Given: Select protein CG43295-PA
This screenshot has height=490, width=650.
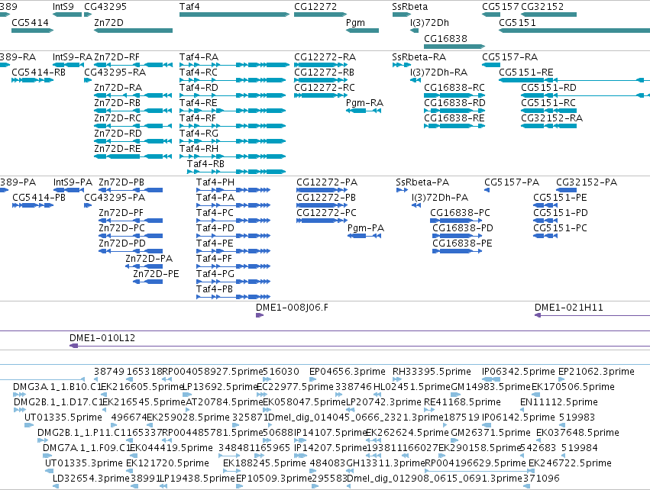Looking at the screenshot, I should (88, 205).
